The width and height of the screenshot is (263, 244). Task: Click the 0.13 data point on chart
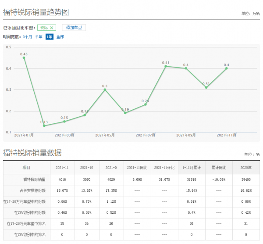[x=44, y=126]
